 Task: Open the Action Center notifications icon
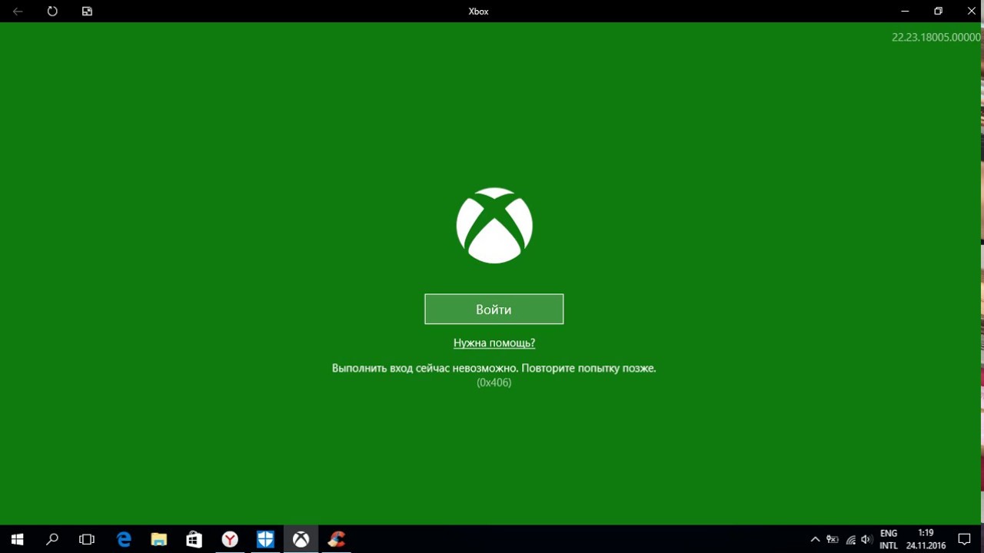965,539
